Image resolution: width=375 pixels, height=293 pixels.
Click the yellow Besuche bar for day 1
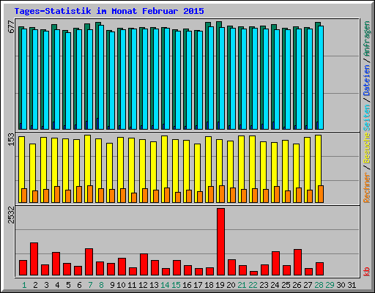(x=21, y=169)
